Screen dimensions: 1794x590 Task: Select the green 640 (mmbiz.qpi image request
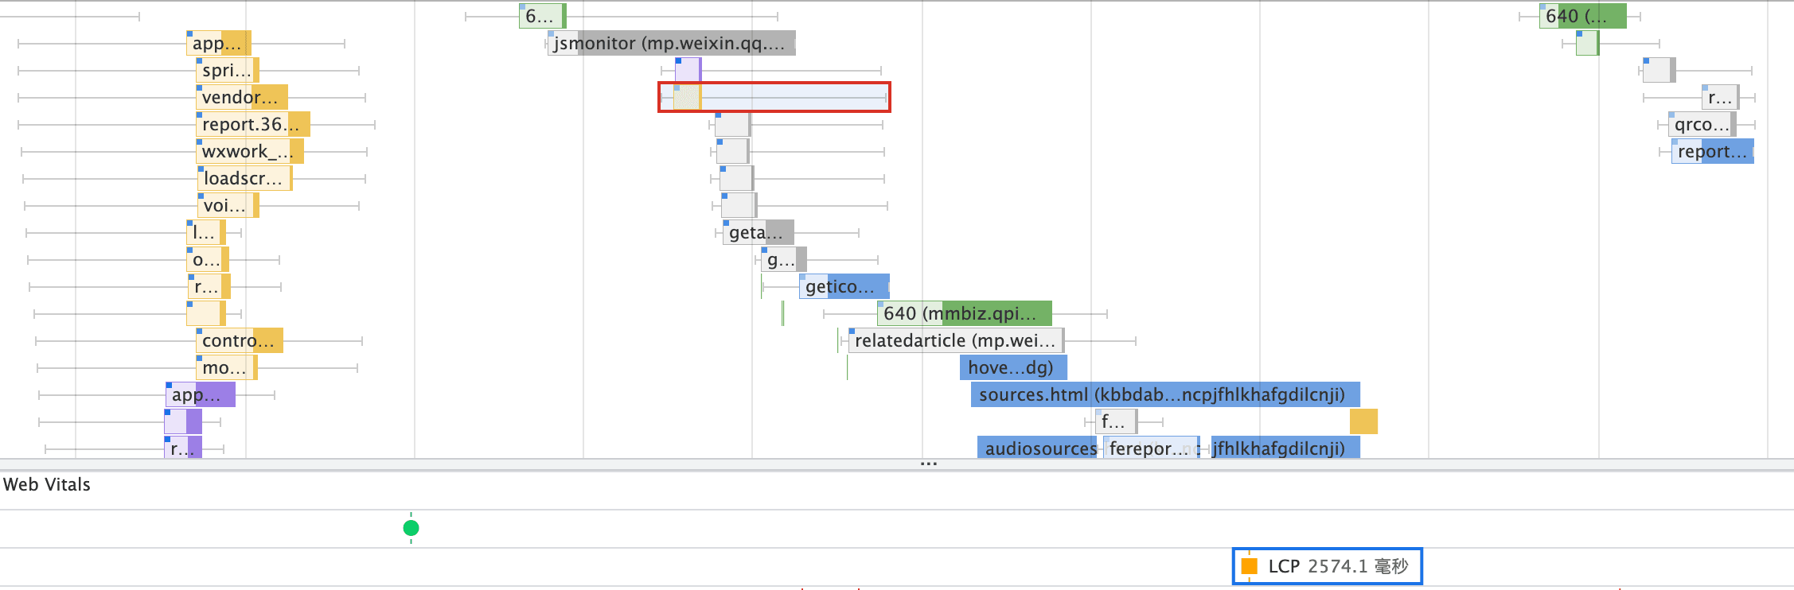[964, 313]
